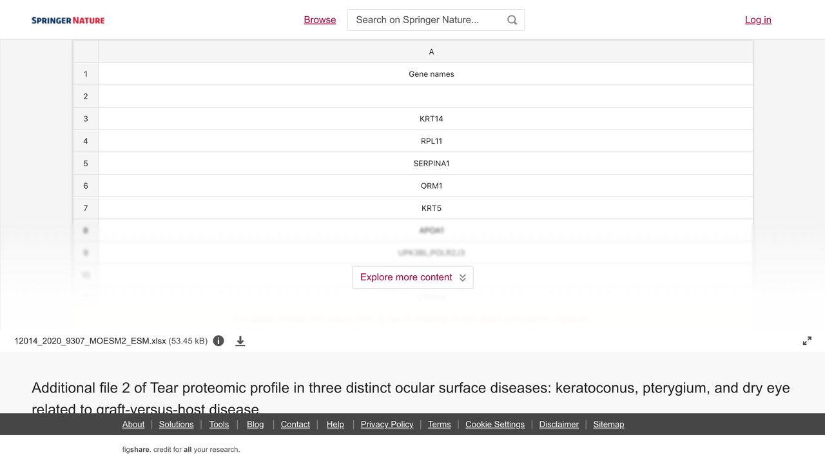Select the Gene names cell
Screen dimensions: 825x464
coord(425,74)
